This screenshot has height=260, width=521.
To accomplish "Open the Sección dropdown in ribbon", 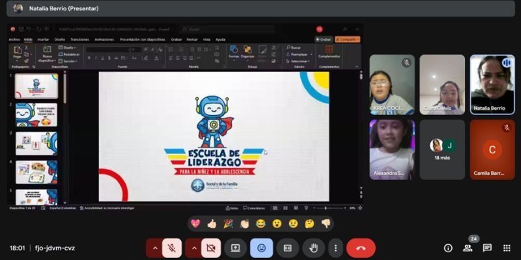I will (68, 61).
